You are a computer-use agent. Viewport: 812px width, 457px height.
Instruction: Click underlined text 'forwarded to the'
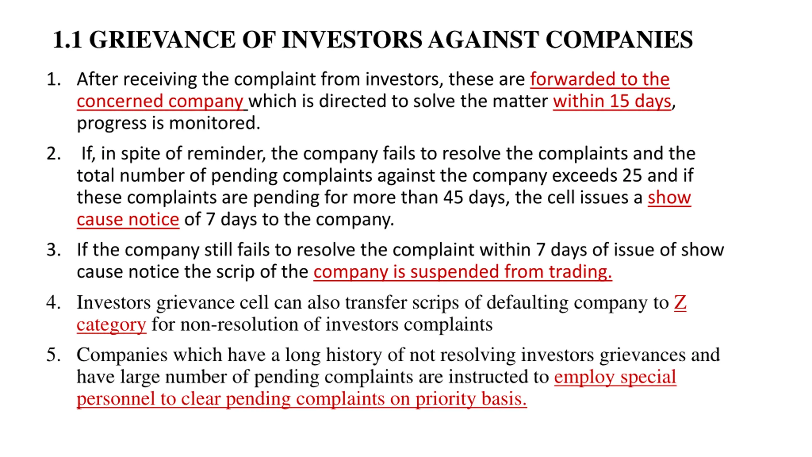tap(600, 79)
